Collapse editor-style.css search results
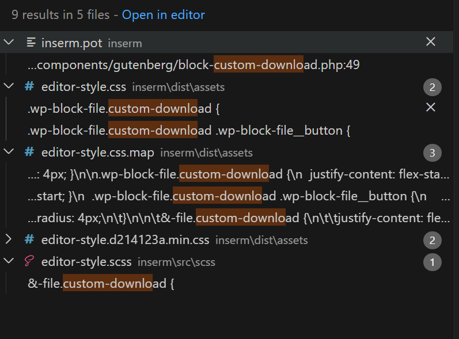The image size is (459, 339). click(x=9, y=86)
